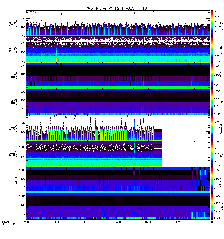Image resolution: width=224 pixels, height=239 pixels.
Task: Click '<|mV/m|>' units beside thb edc34 color bar
Action: [x=220, y=76]
